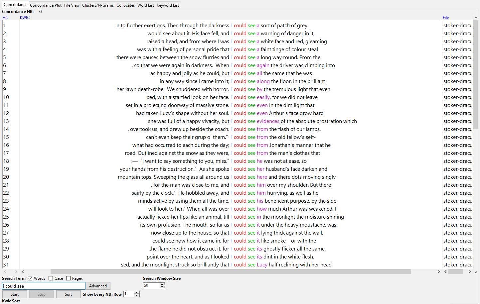Open the Collocates tab
The image size is (480, 304).
click(x=125, y=5)
